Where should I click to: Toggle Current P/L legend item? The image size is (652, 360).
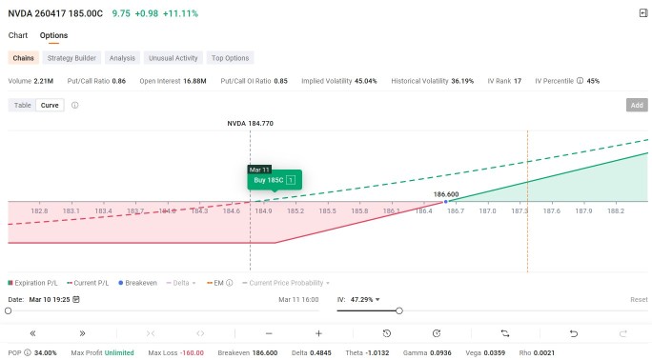pos(88,283)
